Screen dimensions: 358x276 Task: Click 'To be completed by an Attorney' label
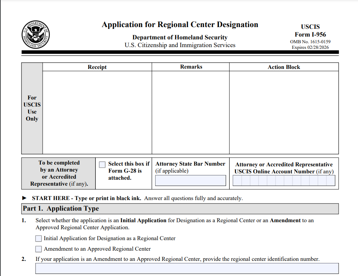[x=59, y=173]
